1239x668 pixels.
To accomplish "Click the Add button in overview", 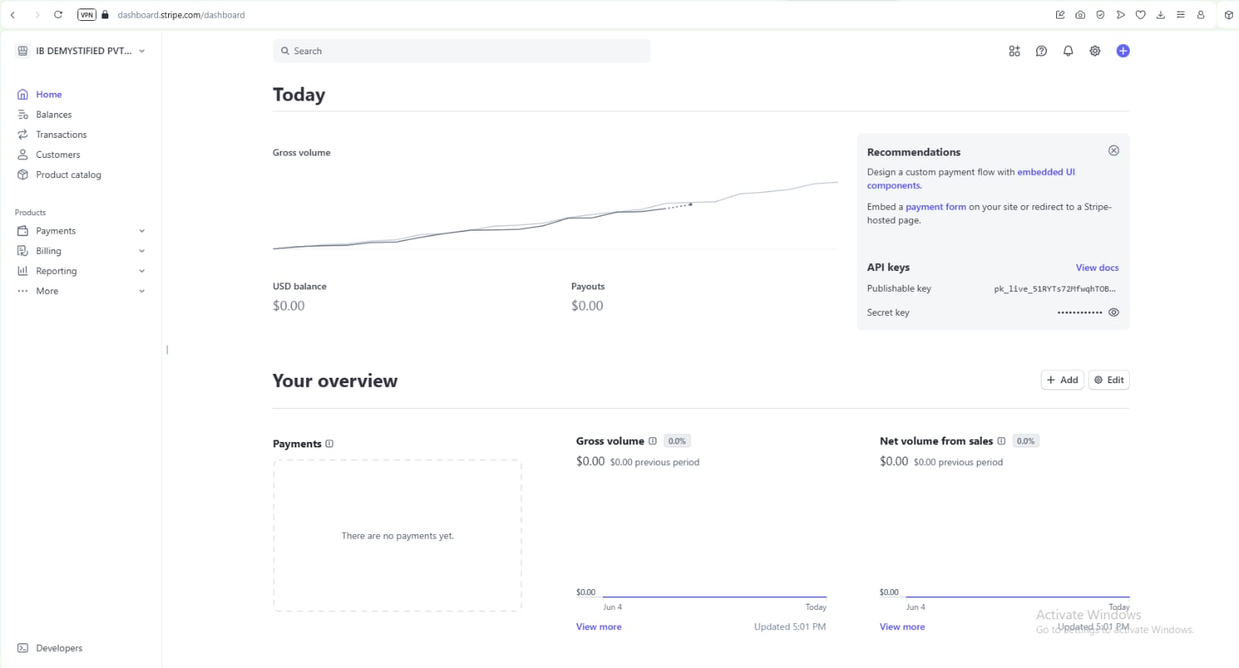I will pyautogui.click(x=1062, y=380).
